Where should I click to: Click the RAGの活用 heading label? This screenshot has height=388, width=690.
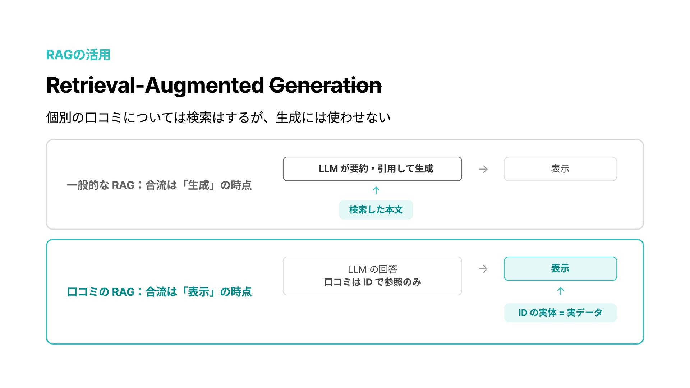point(78,55)
